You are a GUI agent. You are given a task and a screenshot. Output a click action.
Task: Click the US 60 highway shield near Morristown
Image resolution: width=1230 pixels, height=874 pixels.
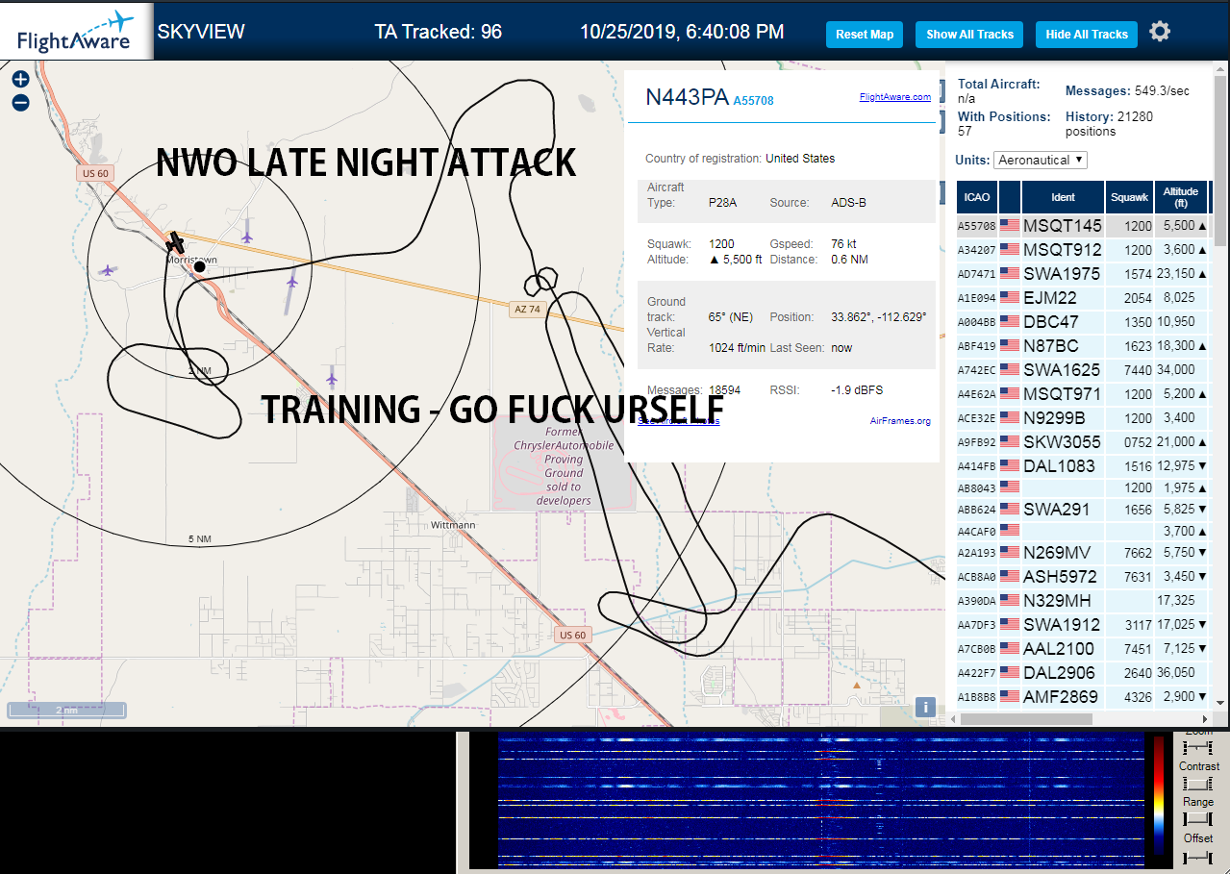[x=95, y=173]
